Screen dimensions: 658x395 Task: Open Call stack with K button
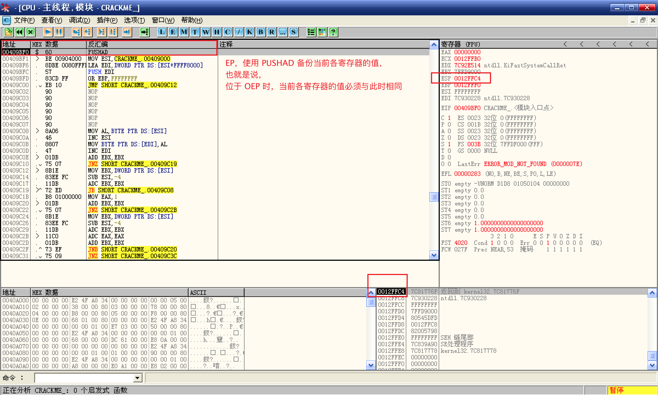(x=250, y=32)
